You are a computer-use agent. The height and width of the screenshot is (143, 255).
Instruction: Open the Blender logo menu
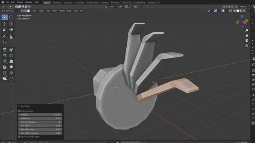[x=3, y=2]
